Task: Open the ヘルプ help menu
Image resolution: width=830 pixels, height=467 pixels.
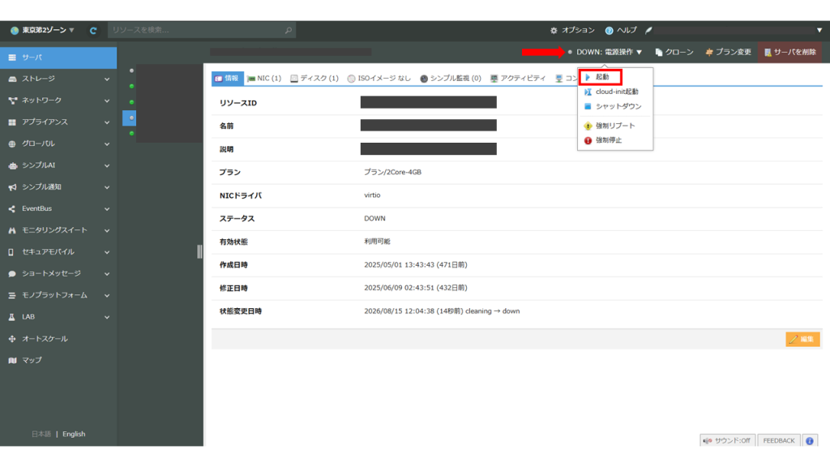Action: (621, 30)
